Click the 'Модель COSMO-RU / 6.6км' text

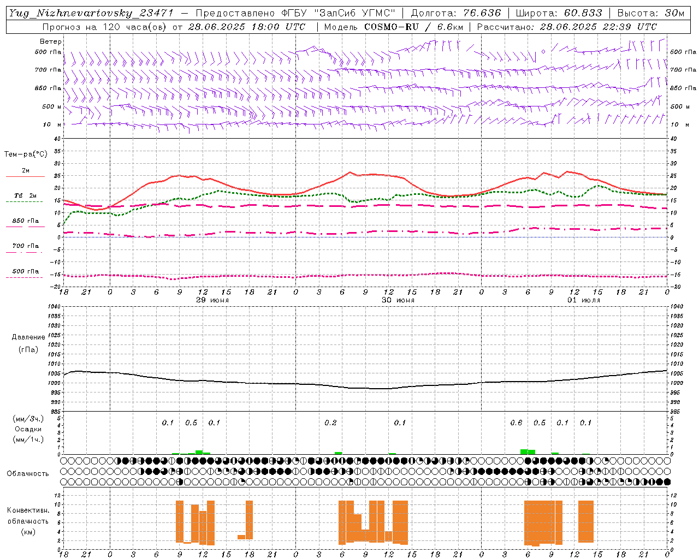393,27
